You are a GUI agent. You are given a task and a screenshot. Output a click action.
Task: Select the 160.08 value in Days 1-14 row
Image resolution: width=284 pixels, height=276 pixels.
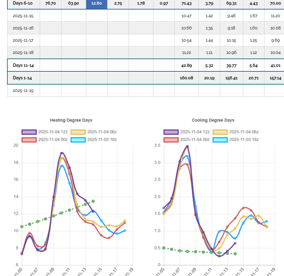[x=186, y=78]
